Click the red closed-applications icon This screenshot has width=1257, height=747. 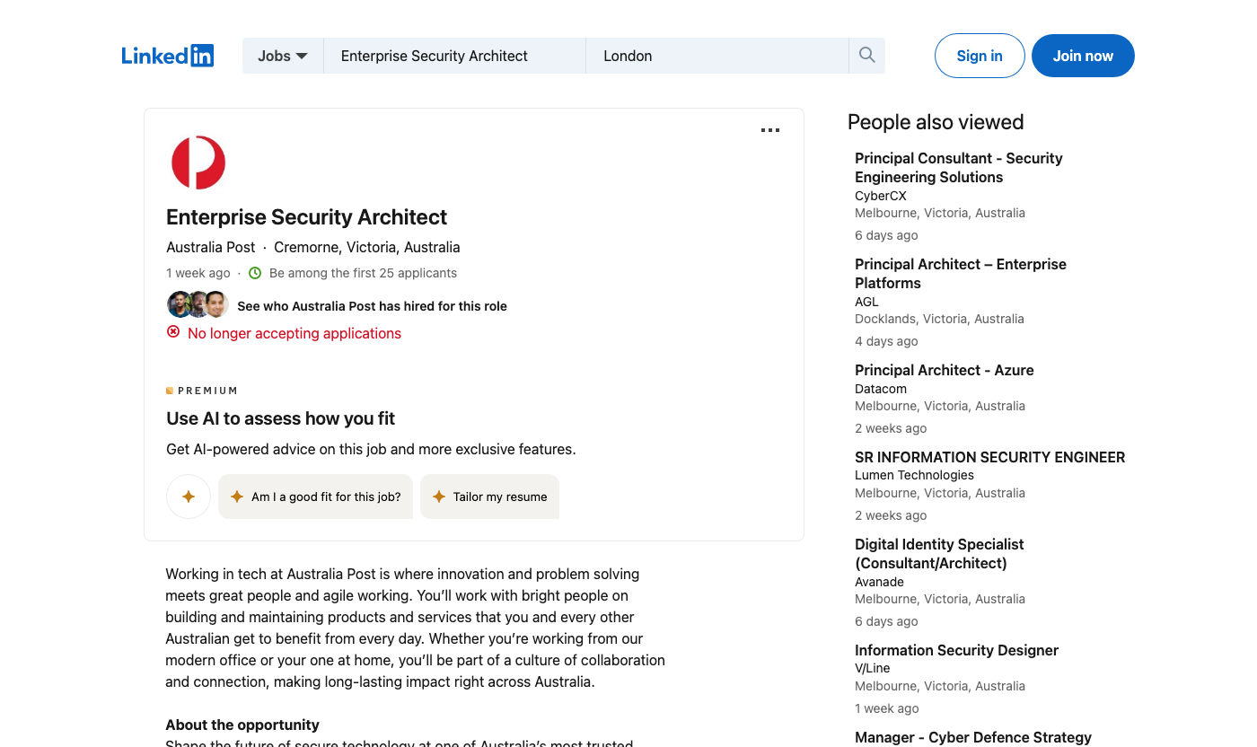173,332
